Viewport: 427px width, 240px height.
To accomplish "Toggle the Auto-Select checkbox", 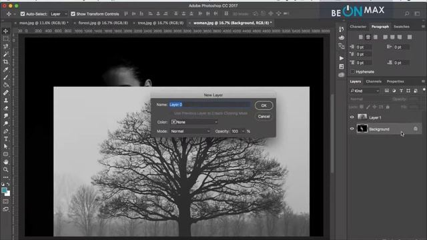I will pyautogui.click(x=23, y=13).
